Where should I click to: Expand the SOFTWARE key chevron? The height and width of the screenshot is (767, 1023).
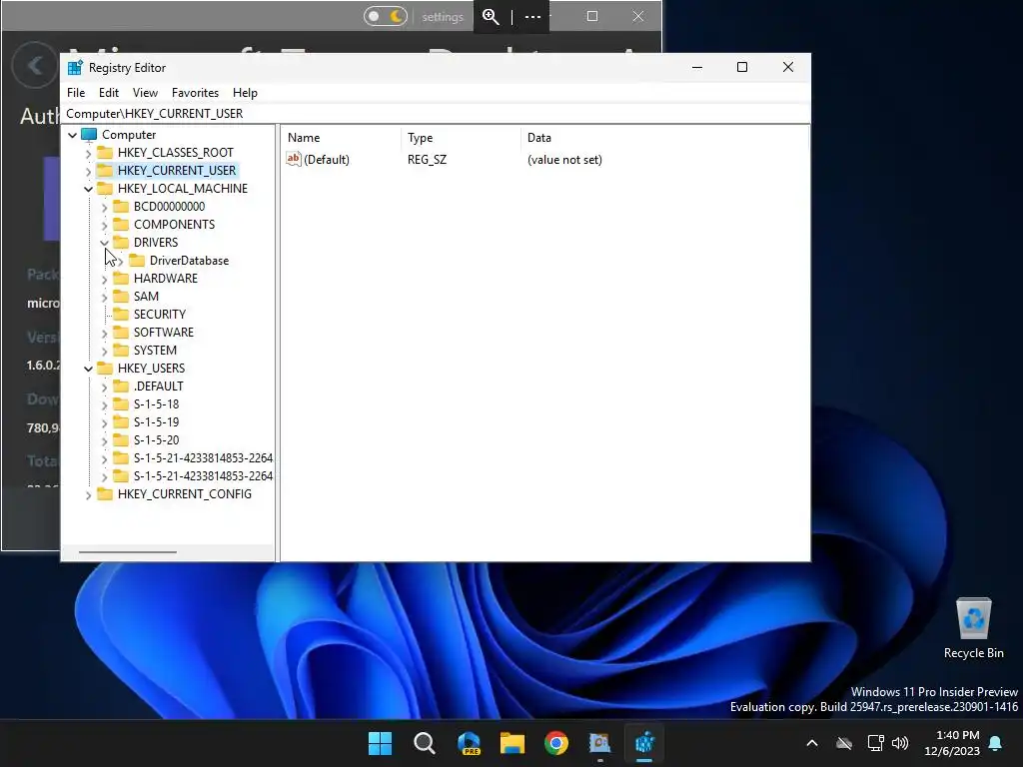point(104,334)
